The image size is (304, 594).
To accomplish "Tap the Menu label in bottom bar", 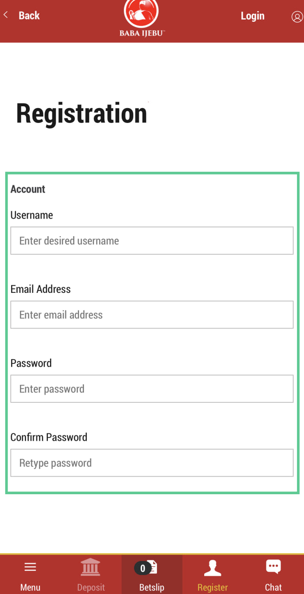I will (x=30, y=587).
